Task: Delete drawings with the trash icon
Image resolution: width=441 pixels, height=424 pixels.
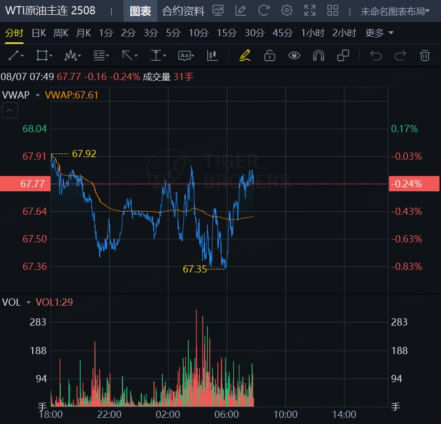Action: coord(425,55)
